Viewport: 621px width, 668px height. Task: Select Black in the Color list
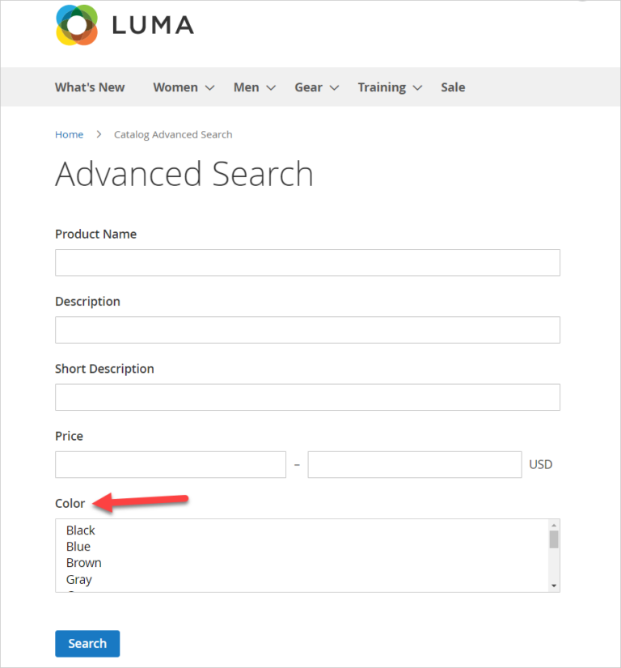click(81, 531)
